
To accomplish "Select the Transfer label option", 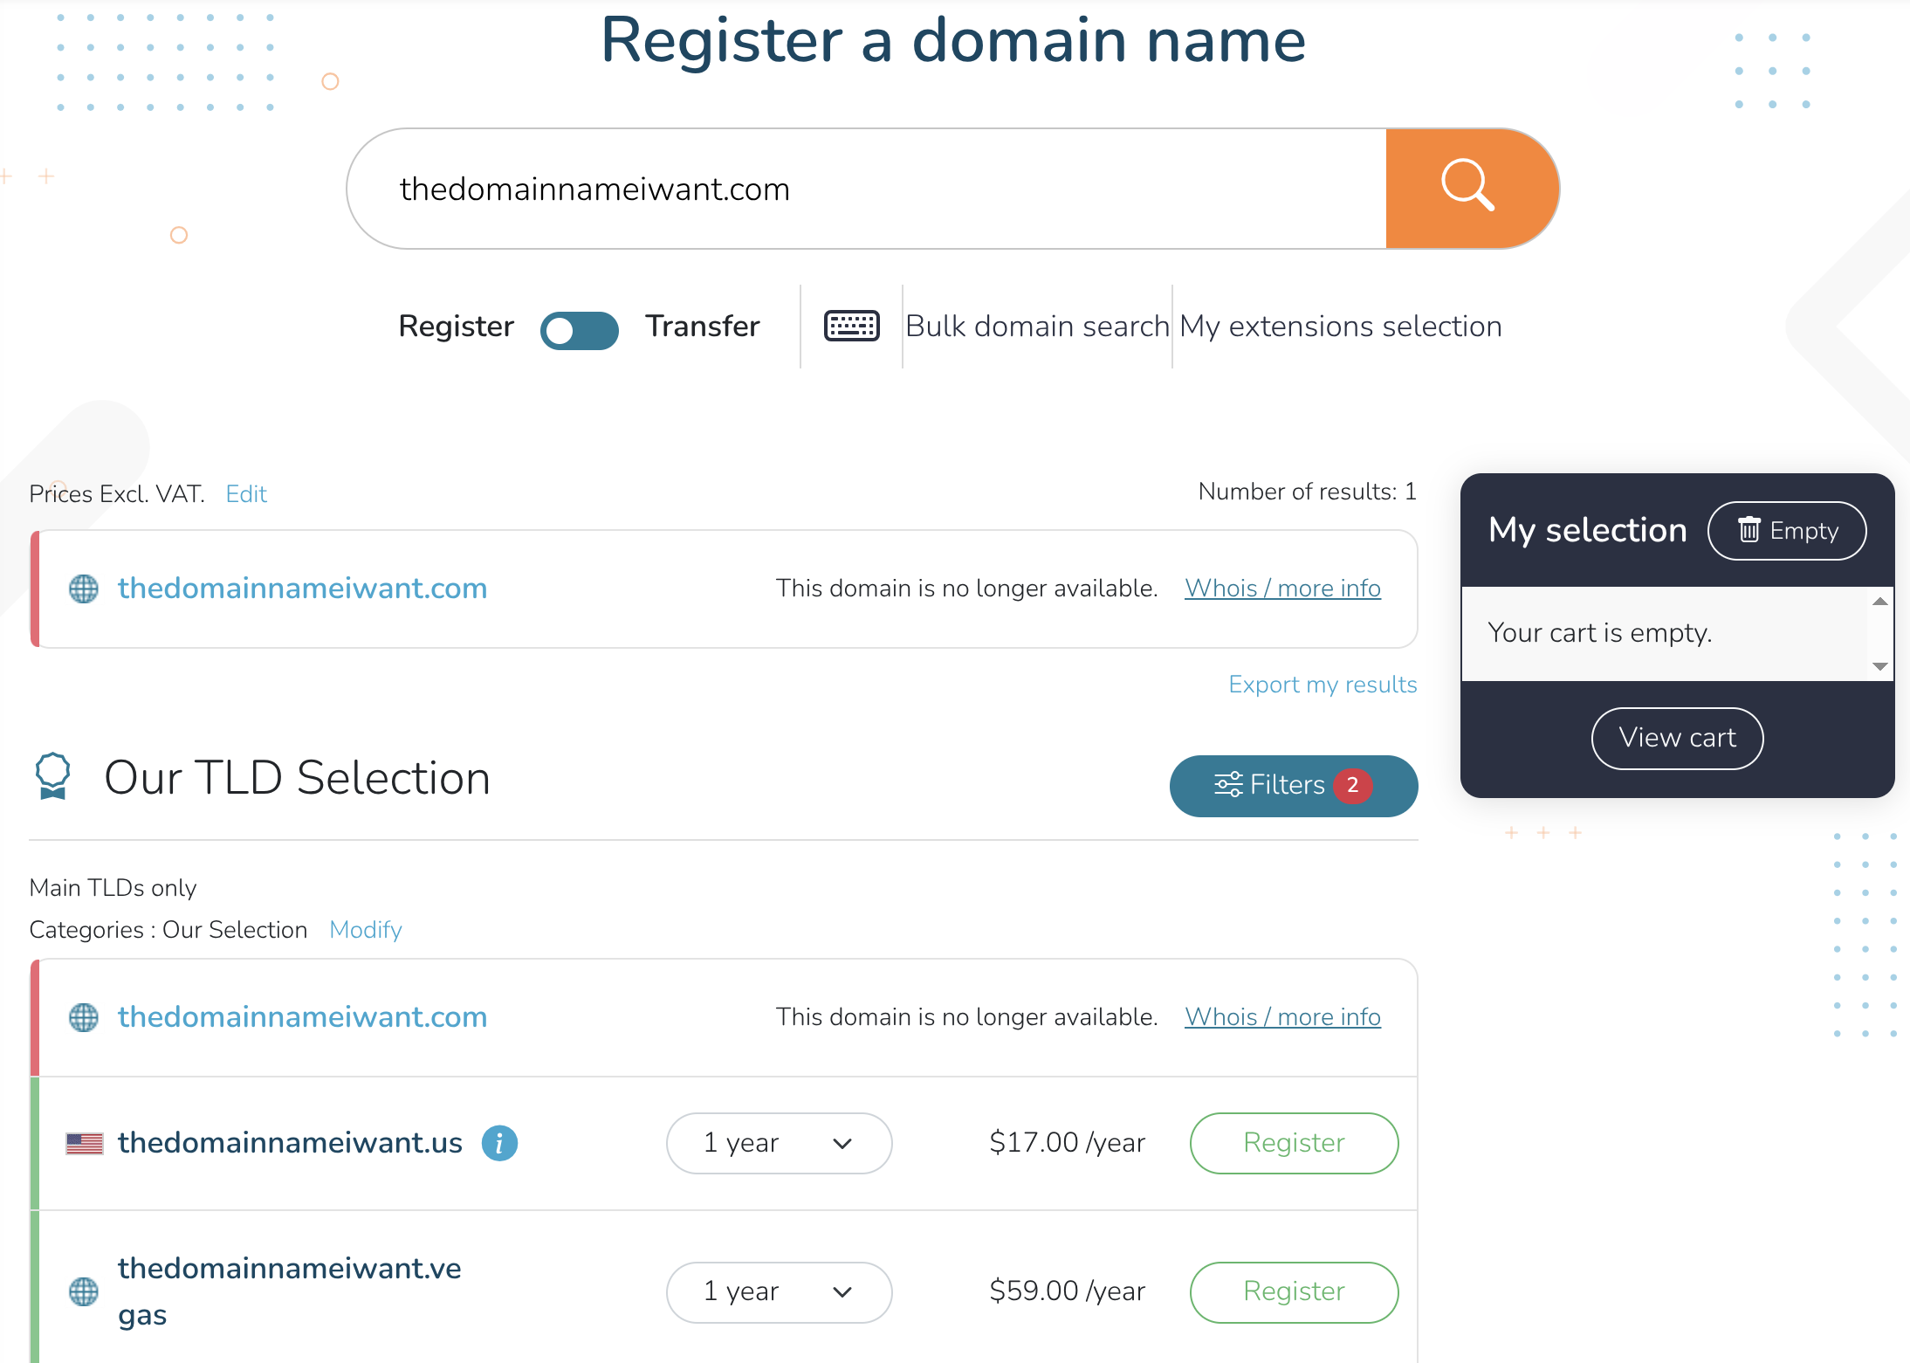I will [x=702, y=327].
